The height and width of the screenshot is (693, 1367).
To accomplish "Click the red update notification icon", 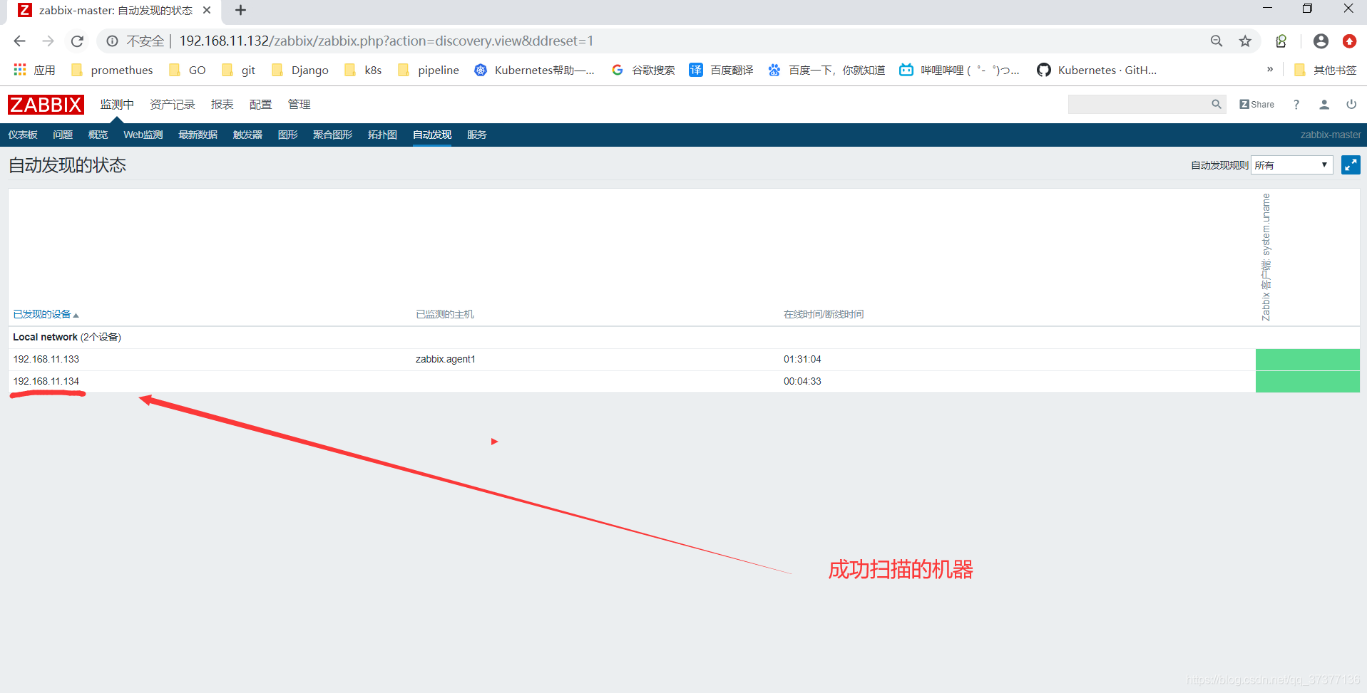I will point(1349,41).
